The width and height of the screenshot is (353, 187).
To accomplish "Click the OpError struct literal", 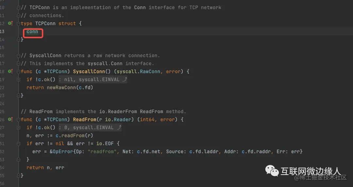I will (63, 151).
